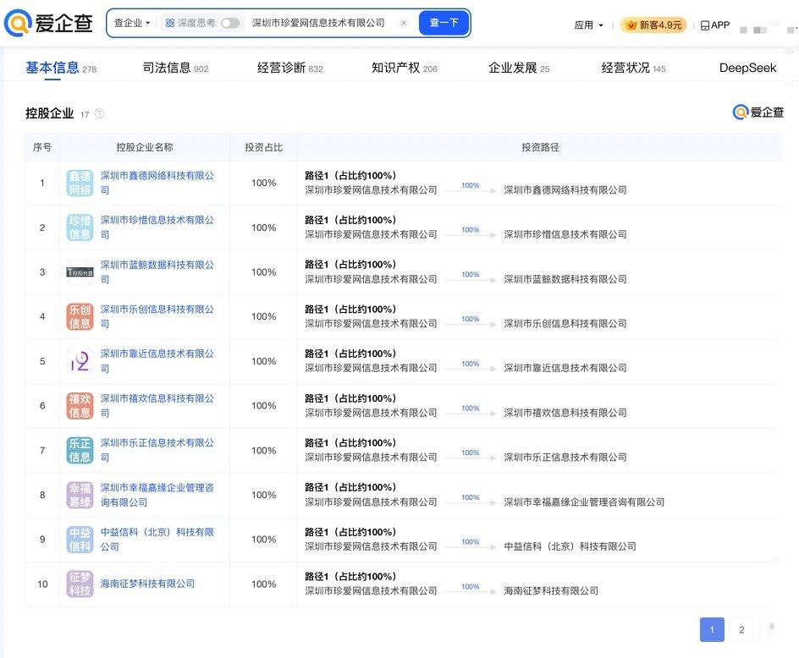This screenshot has height=658, width=799.
Task: Expand the 查企业 search type dropdown
Action: point(132,24)
